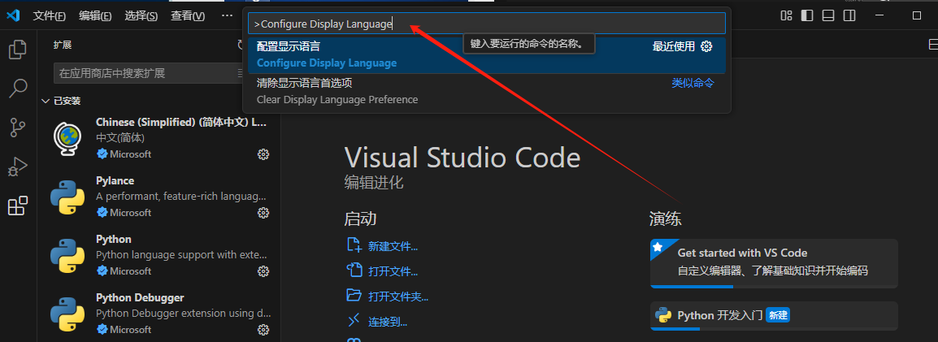This screenshot has height=342, width=938.
Task: Click the 扩展 panel title
Action: point(63,45)
